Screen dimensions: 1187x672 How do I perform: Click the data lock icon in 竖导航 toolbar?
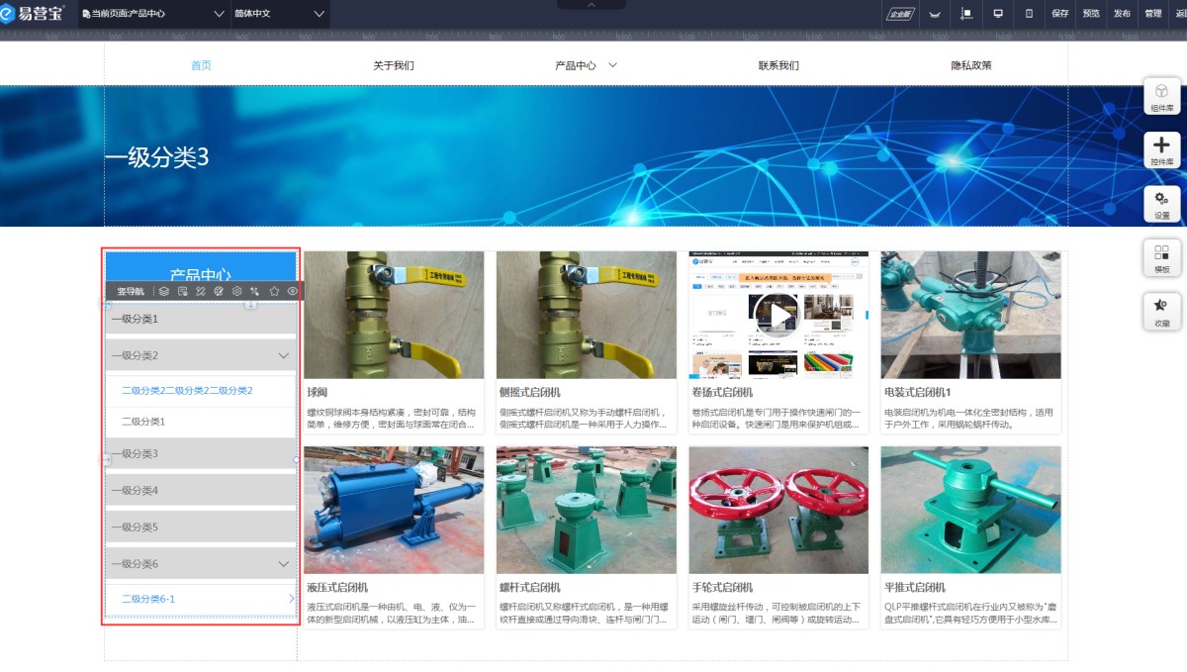pyautogui.click(x=183, y=292)
